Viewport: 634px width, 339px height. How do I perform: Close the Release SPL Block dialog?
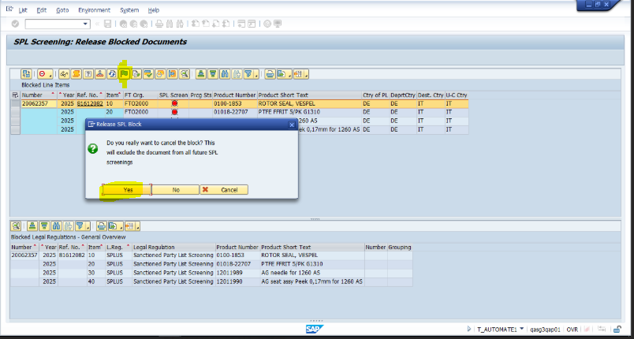(292, 125)
